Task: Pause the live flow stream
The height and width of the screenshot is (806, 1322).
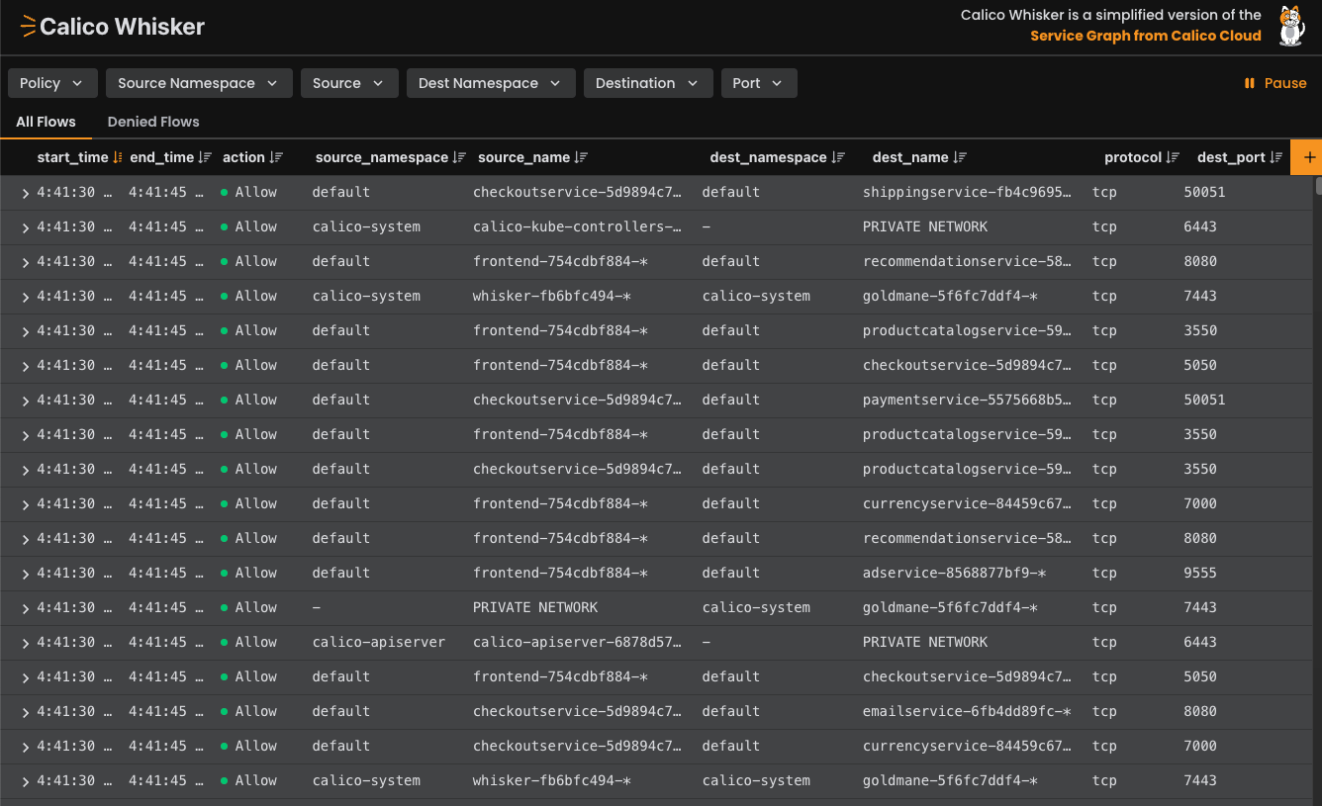Action: (x=1275, y=83)
